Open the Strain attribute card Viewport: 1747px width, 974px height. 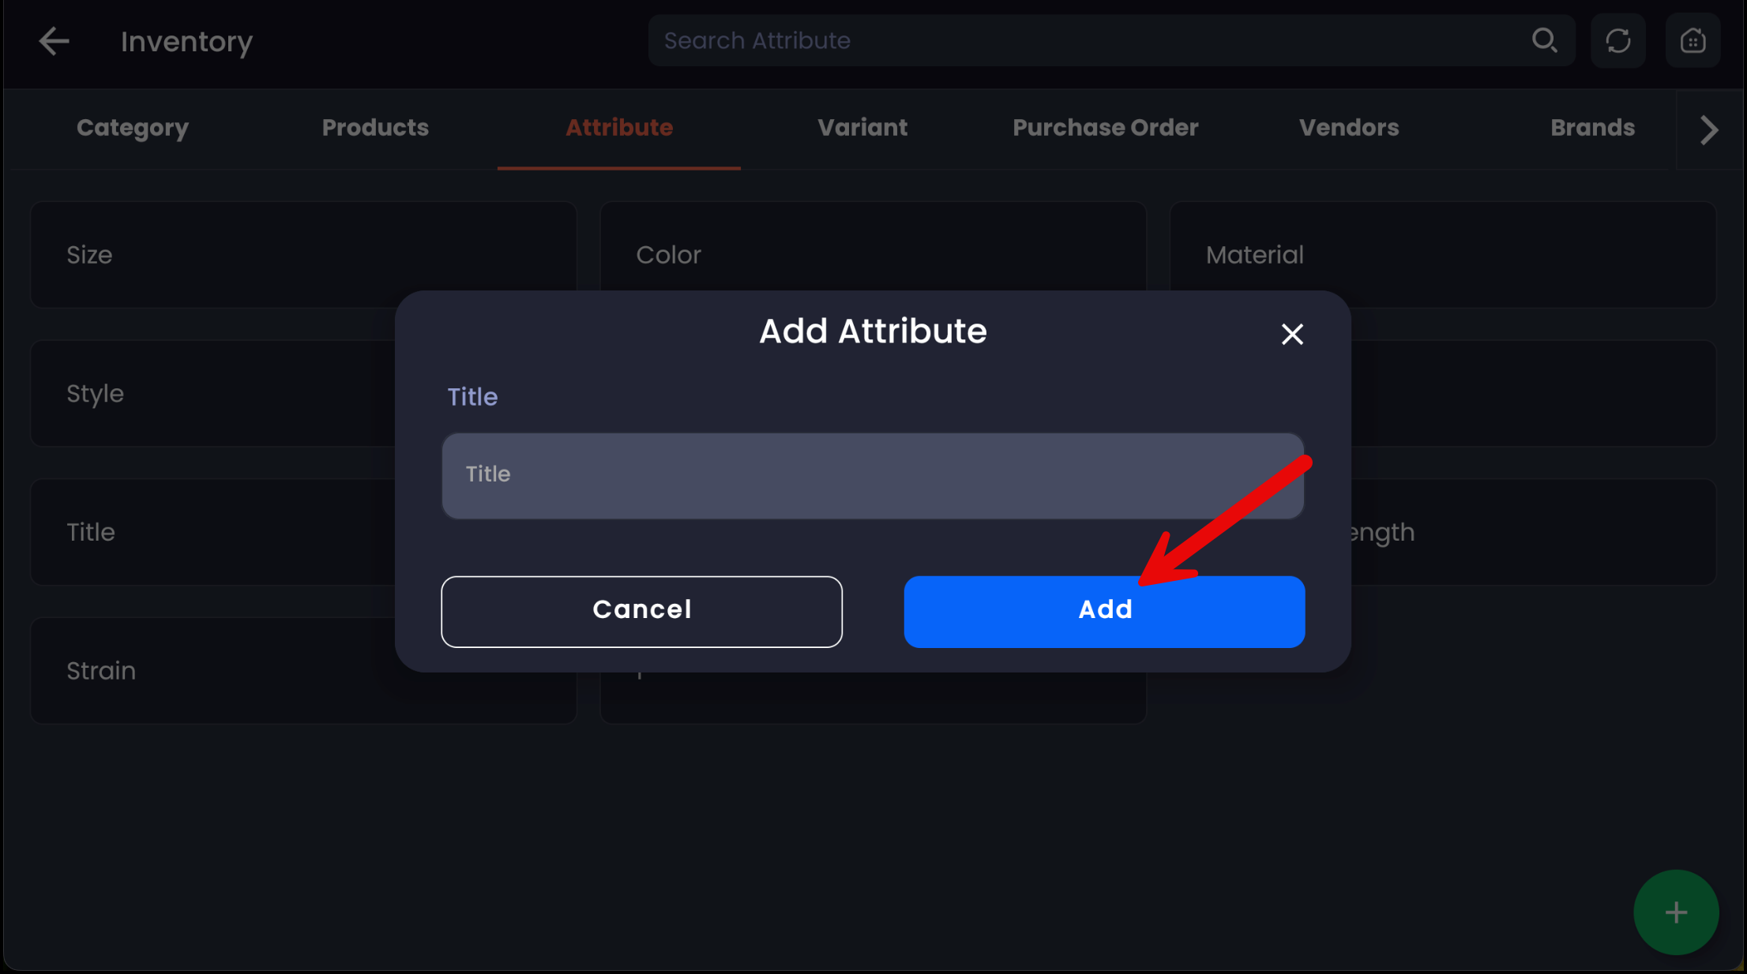pyautogui.click(x=213, y=671)
